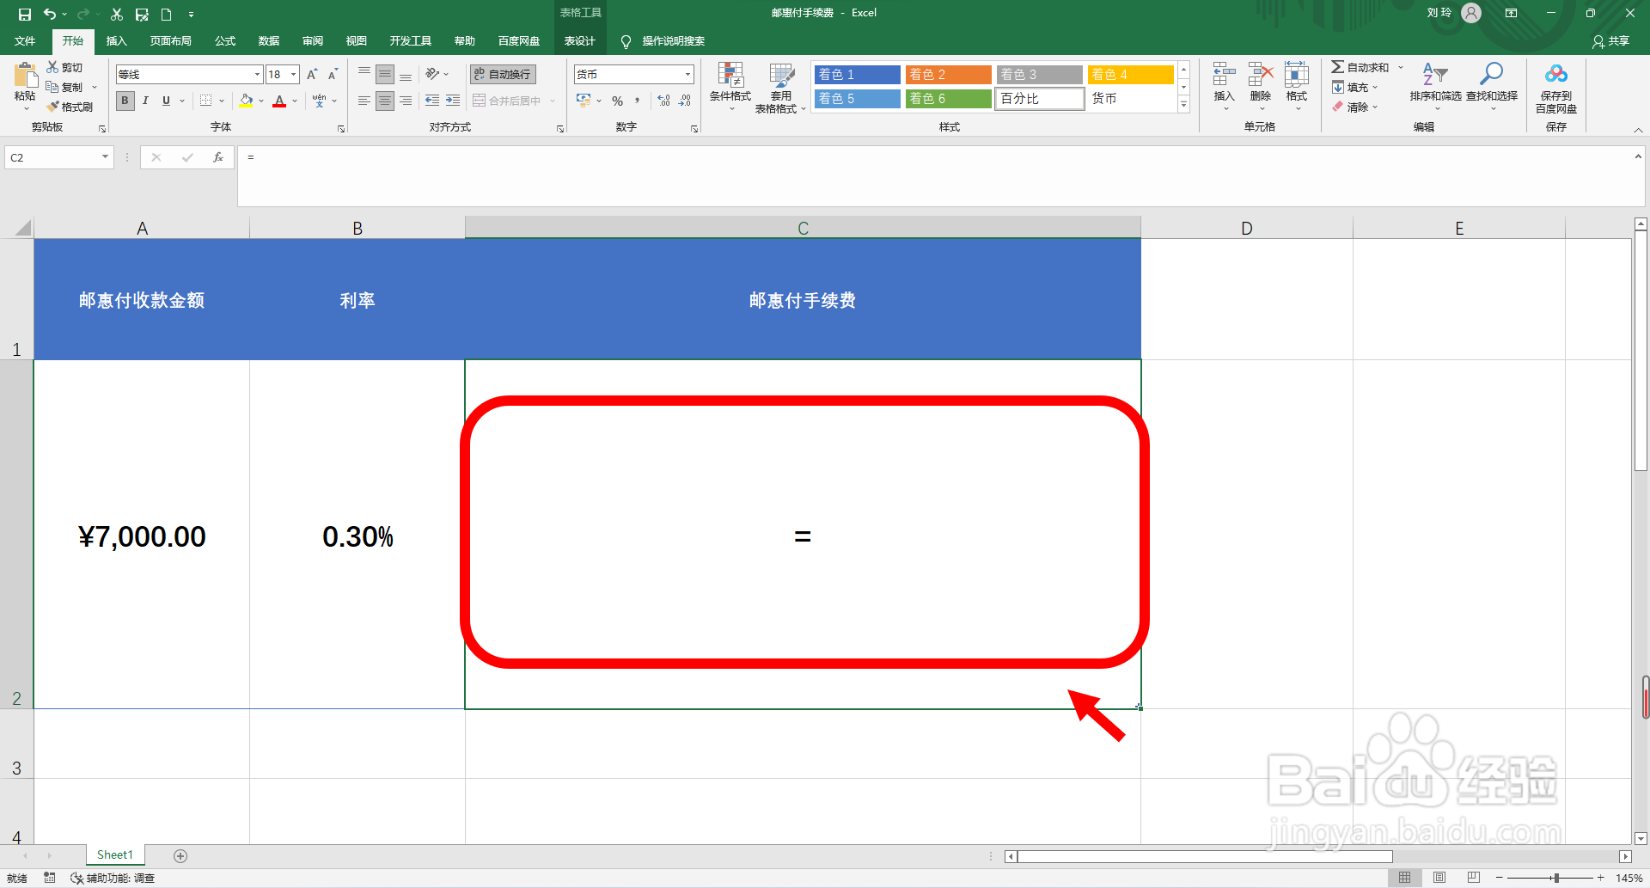Open the number format dropdown showing 货币
1650x888 pixels.
tap(687, 75)
